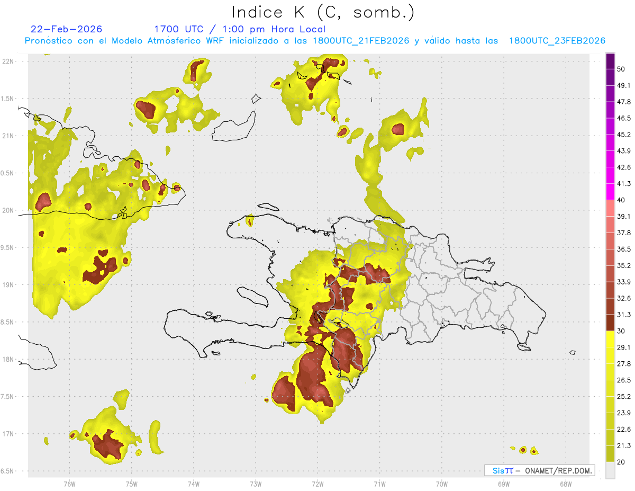Click the colorbar value label 33.9

pos(624,282)
